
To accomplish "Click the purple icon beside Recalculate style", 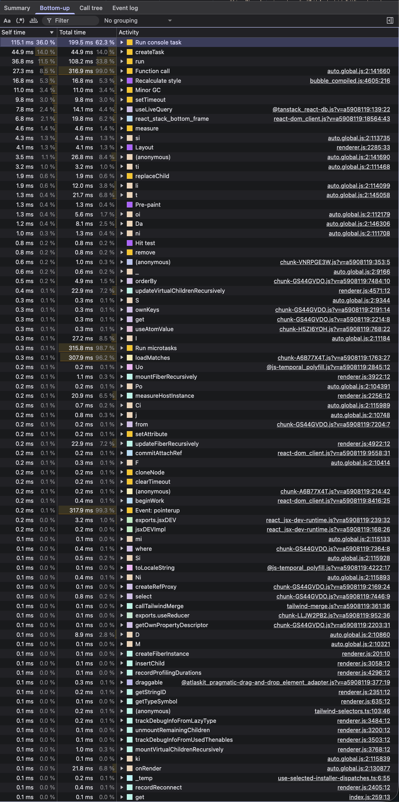I will (130, 81).
